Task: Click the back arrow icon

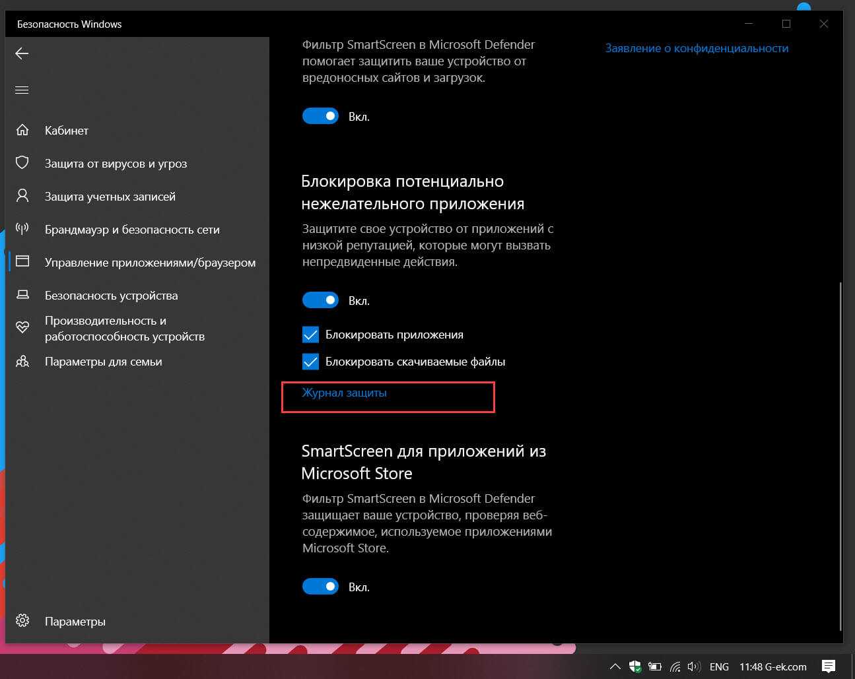Action: [x=22, y=53]
